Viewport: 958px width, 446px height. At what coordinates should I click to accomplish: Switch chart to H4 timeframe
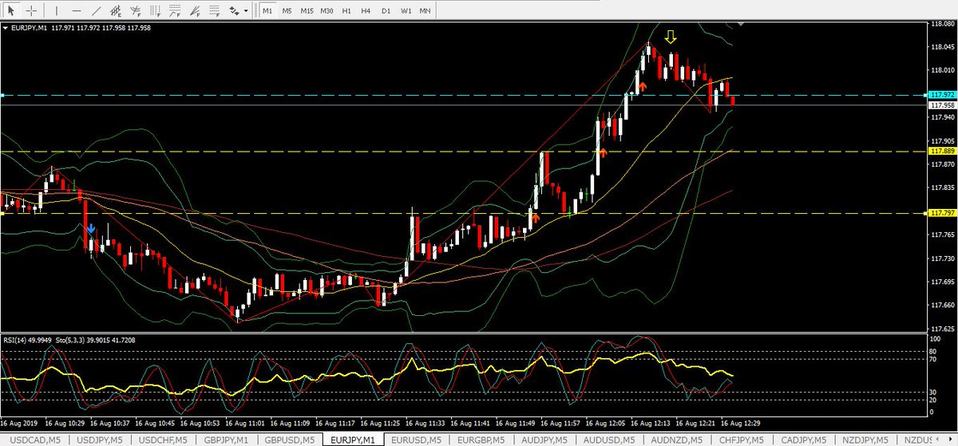366,10
